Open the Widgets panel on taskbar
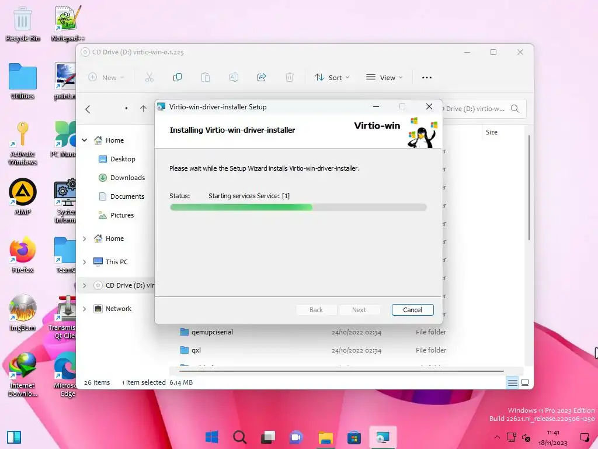The width and height of the screenshot is (598, 449). pyautogui.click(x=14, y=437)
